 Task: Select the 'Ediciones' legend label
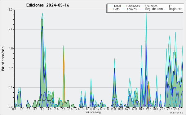(x=133, y=6)
